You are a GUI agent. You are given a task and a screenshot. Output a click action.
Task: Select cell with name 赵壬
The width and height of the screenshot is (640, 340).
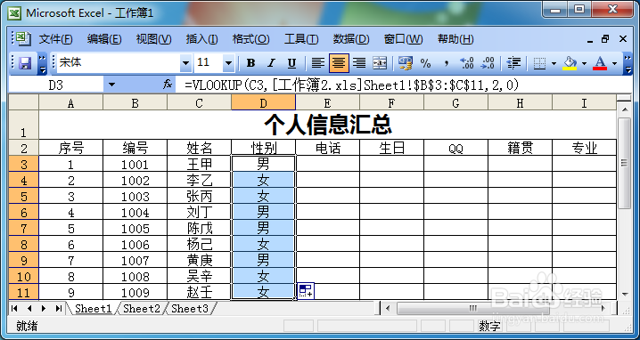point(199,292)
